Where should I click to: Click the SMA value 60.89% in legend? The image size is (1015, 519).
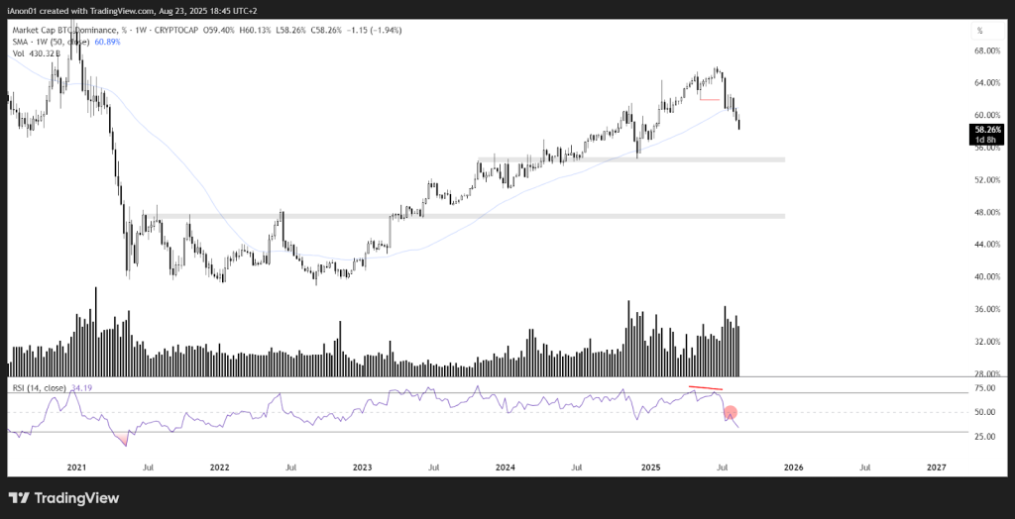tap(109, 42)
